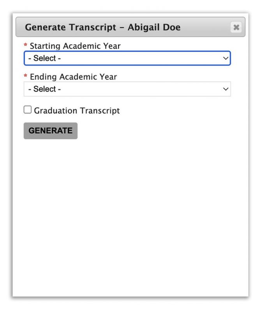Click the Graduation Transcript label text
Viewport: 261px width, 311px height.
tap(77, 110)
